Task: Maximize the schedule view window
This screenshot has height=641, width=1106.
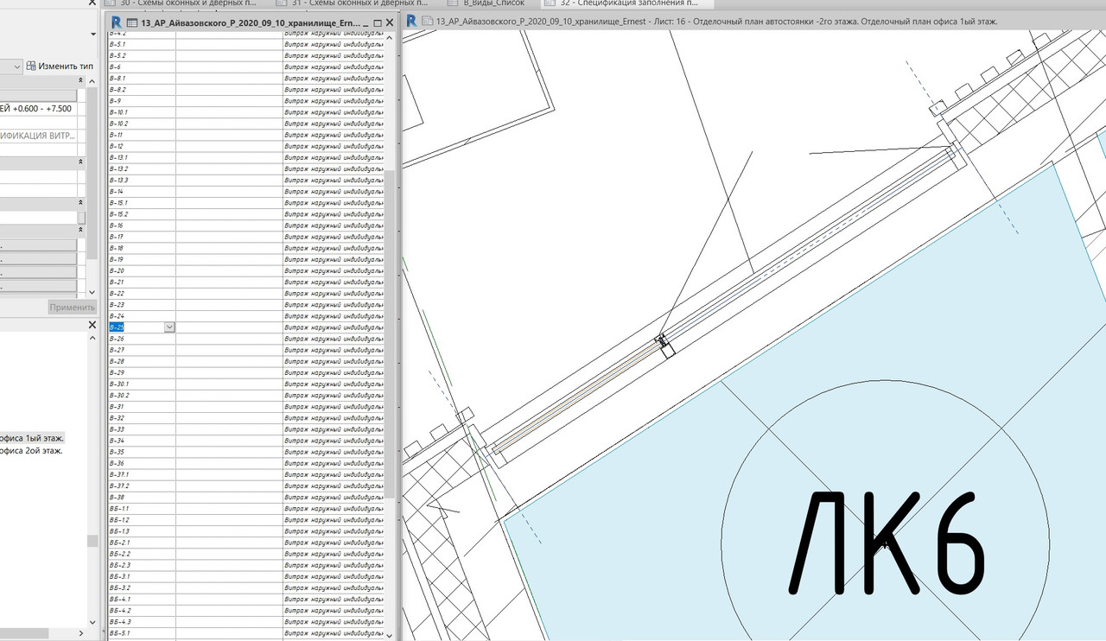Action: [378, 22]
